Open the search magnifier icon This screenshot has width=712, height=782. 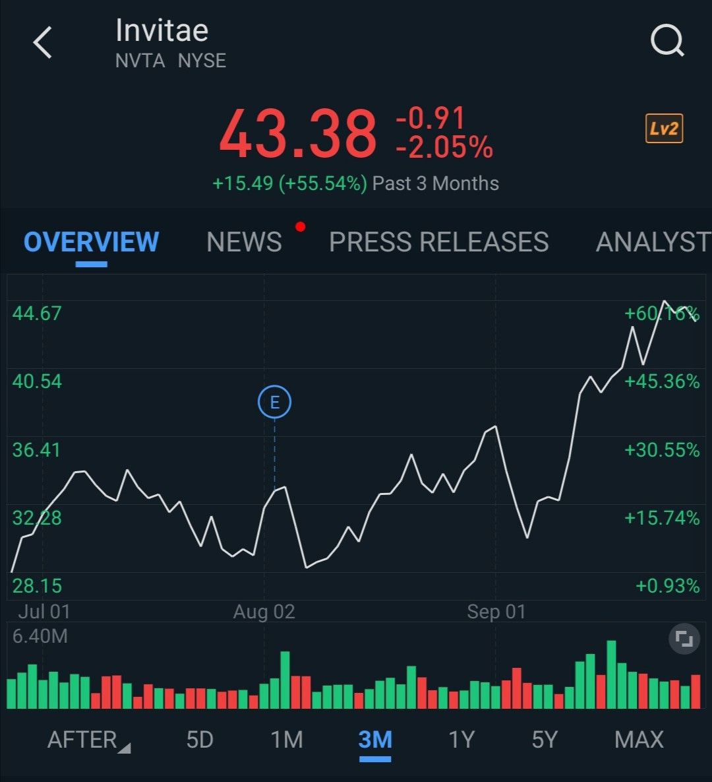[667, 40]
